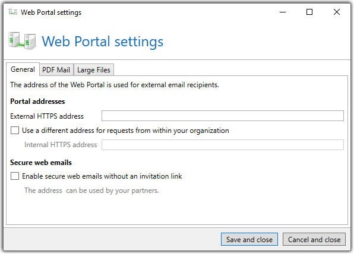Click the Portal addresses section heading
Screen dimensions: 354x254
(x=37, y=101)
